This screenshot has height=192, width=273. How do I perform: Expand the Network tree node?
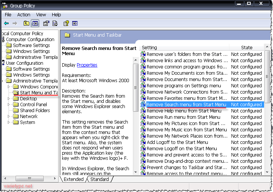pos(9,117)
